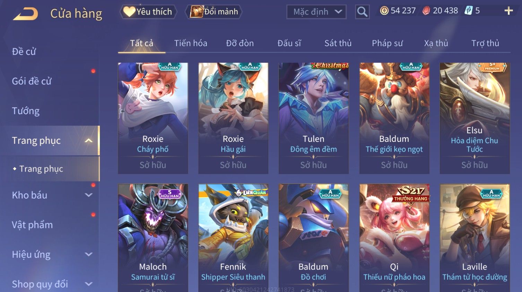The image size is (522, 292).
Task: Click the golden back arrow icon
Action: click(25, 14)
